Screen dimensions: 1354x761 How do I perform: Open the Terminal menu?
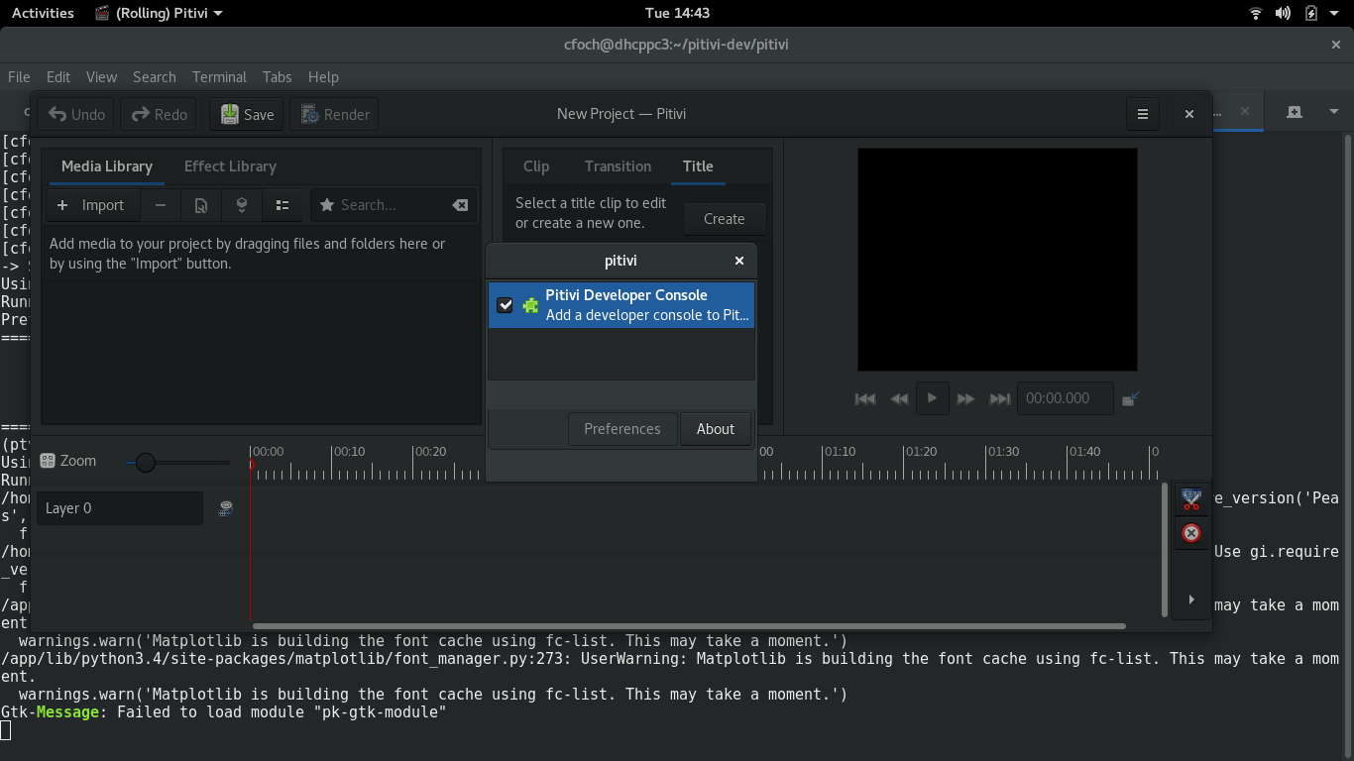pos(219,77)
